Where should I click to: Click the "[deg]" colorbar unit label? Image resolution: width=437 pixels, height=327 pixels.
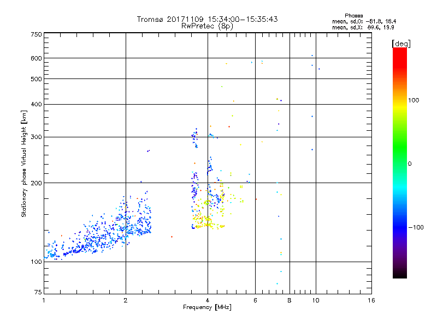point(401,44)
